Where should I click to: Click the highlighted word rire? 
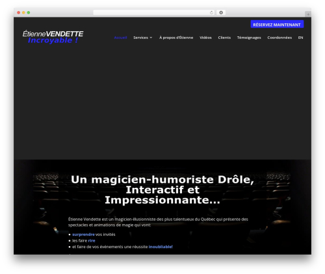[x=92, y=240]
